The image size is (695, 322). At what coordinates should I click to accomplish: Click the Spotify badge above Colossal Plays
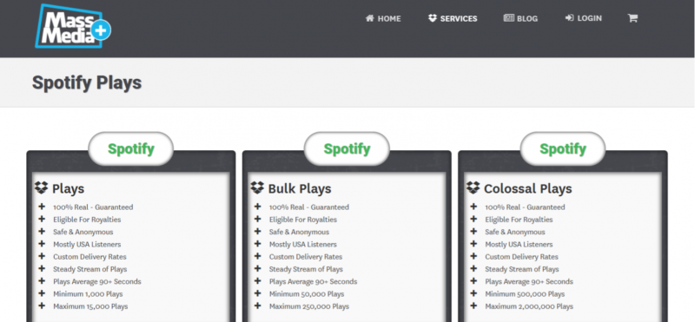click(x=562, y=148)
